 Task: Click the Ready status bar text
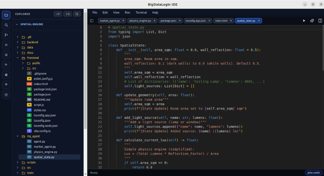pos(94,173)
